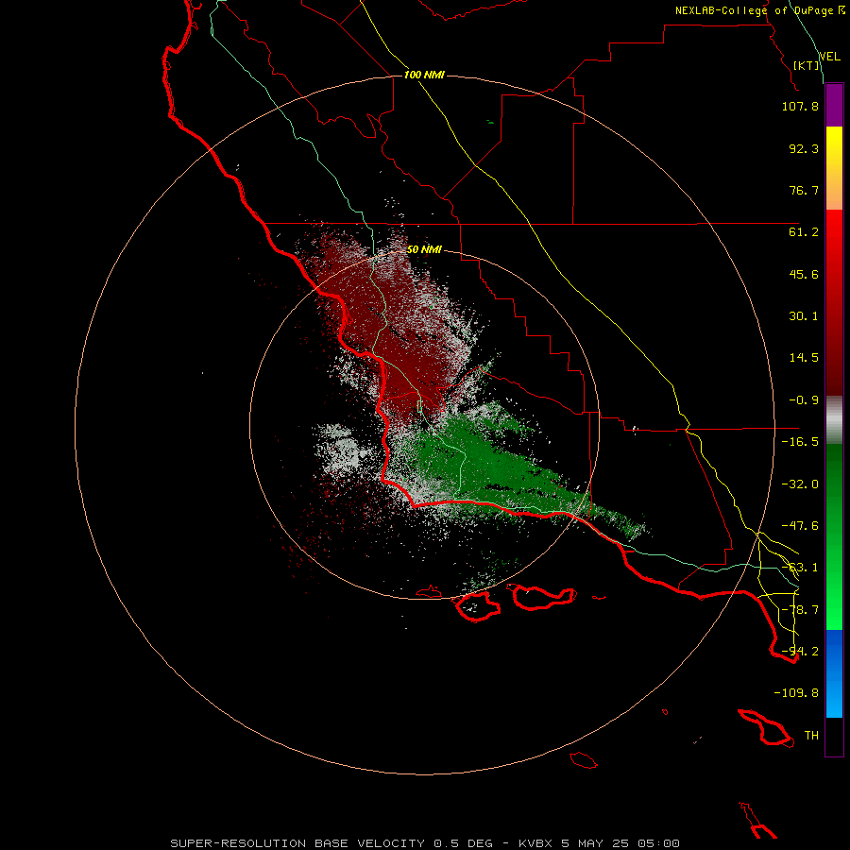Click the [KT] units label
Viewport: 850px width, 850px height.
coord(807,65)
